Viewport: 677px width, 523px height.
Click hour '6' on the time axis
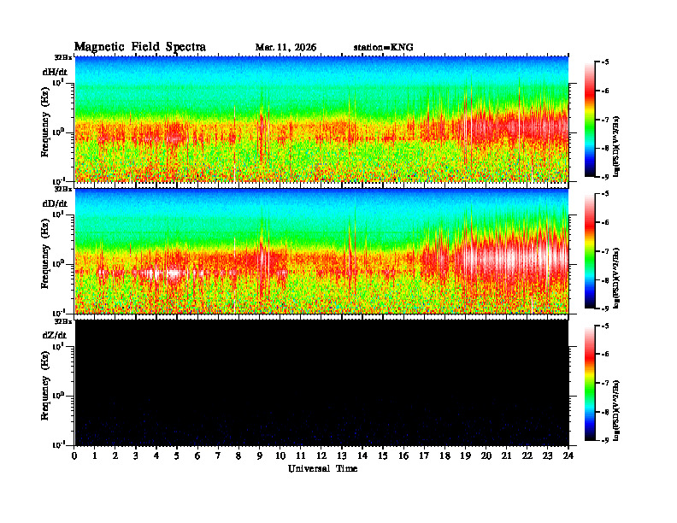tap(197, 456)
